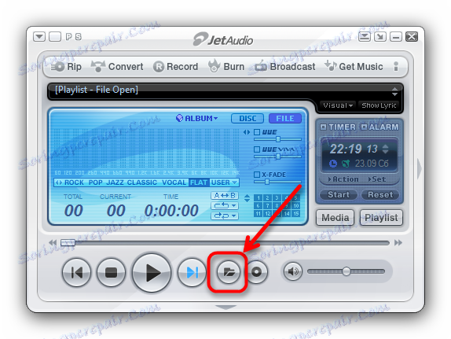Select JAZZ equalizer preset
This screenshot has height=339, width=451.
click(115, 182)
